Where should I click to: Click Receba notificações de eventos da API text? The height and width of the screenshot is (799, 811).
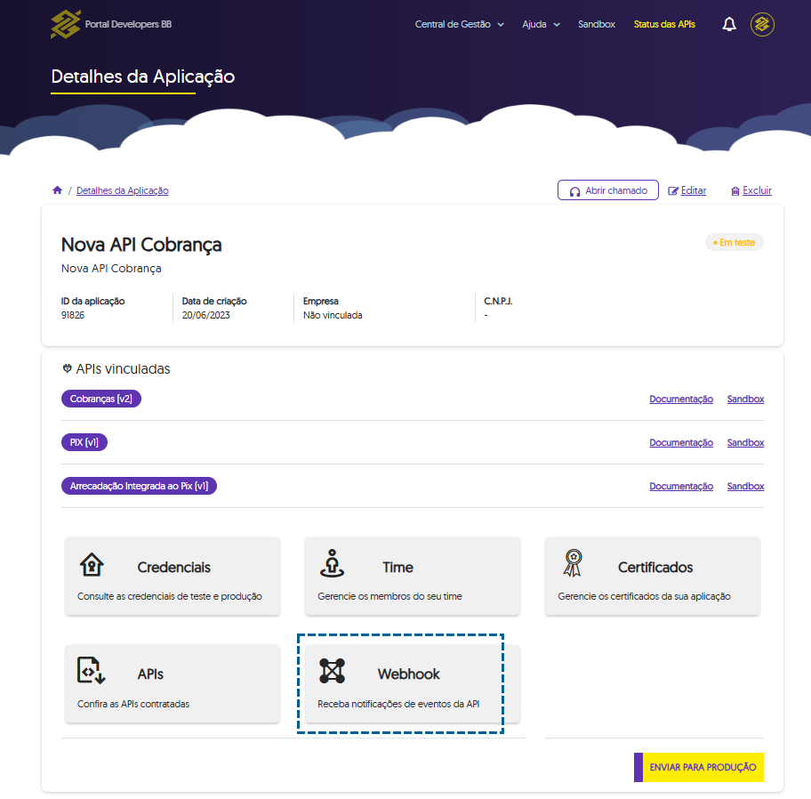398,704
